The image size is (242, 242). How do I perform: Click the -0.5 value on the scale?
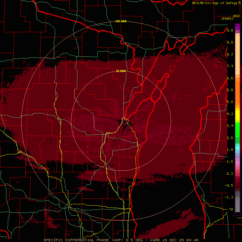click(229, 186)
